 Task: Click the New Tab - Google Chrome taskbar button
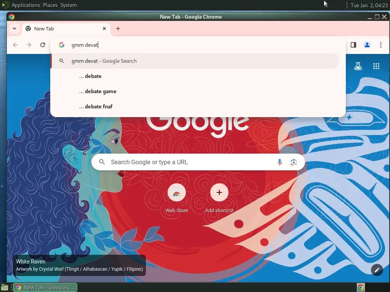pos(45,287)
